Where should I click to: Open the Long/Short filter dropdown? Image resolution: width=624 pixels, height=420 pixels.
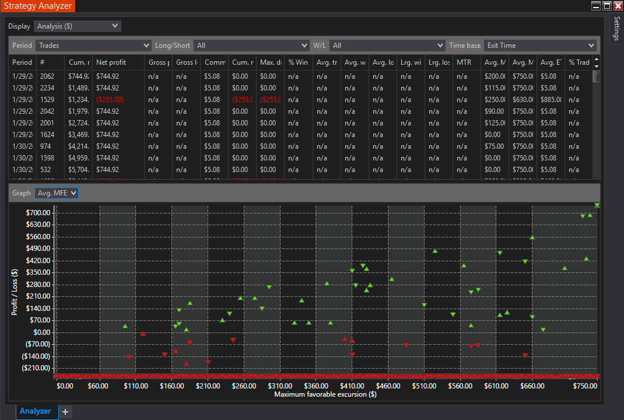click(x=251, y=45)
